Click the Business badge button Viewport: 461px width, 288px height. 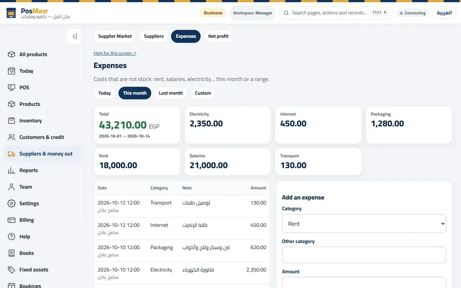click(x=213, y=13)
